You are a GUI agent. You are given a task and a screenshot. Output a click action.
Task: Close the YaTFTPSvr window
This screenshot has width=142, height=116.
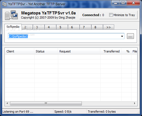pyautogui.click(x=133, y=3)
